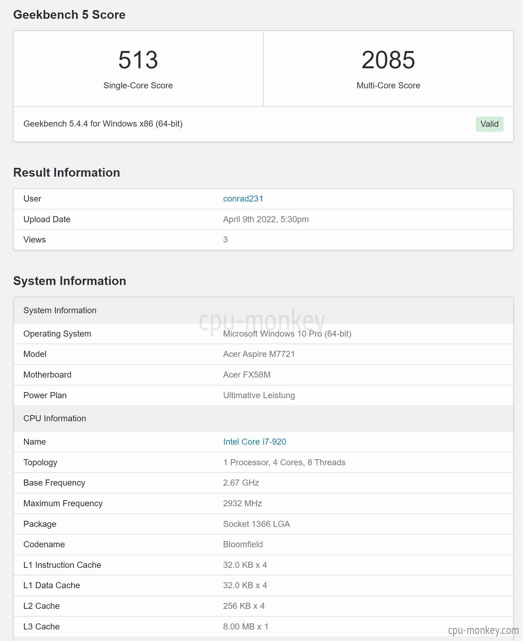The image size is (523, 641).
Task: Click the Operating System row label
Action: [57, 334]
